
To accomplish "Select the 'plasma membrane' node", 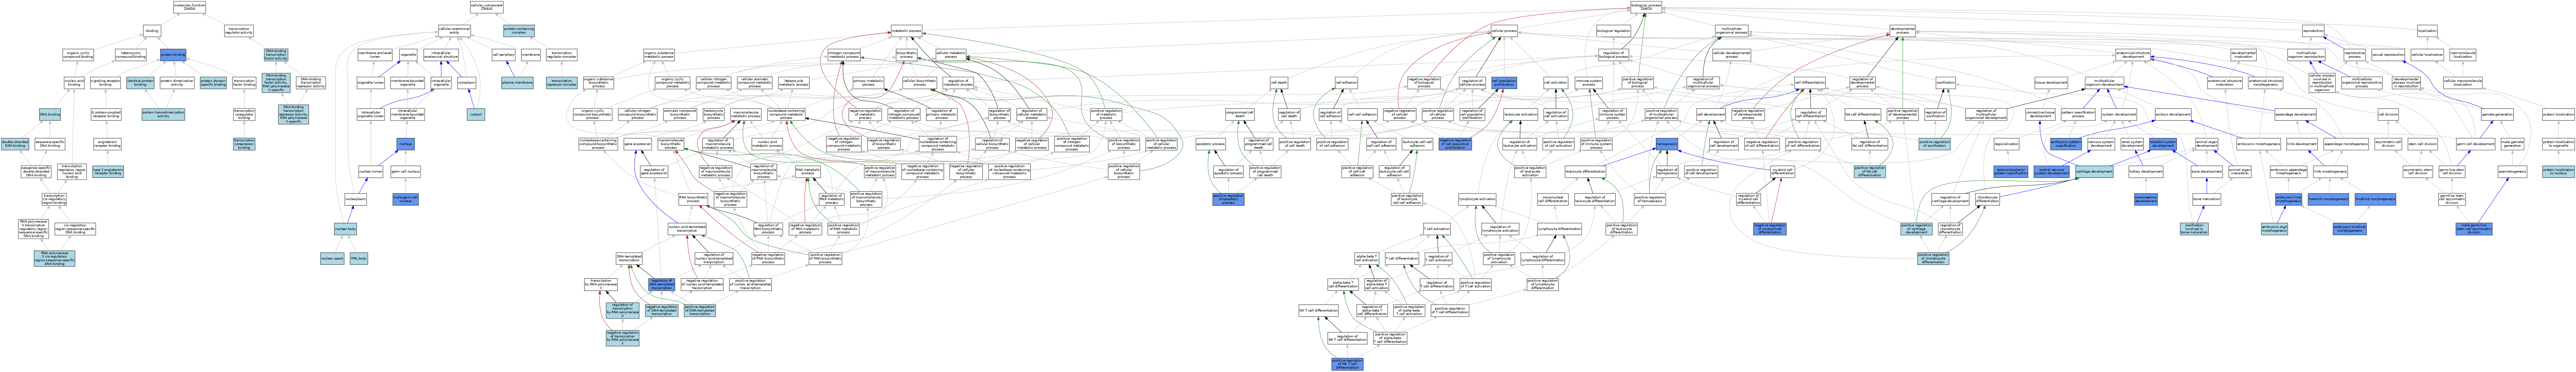I will coord(517,83).
